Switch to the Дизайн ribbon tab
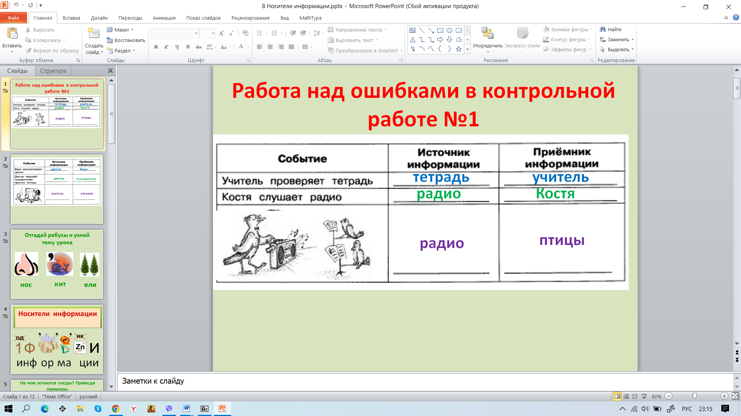Image resolution: width=741 pixels, height=416 pixels. tap(99, 18)
